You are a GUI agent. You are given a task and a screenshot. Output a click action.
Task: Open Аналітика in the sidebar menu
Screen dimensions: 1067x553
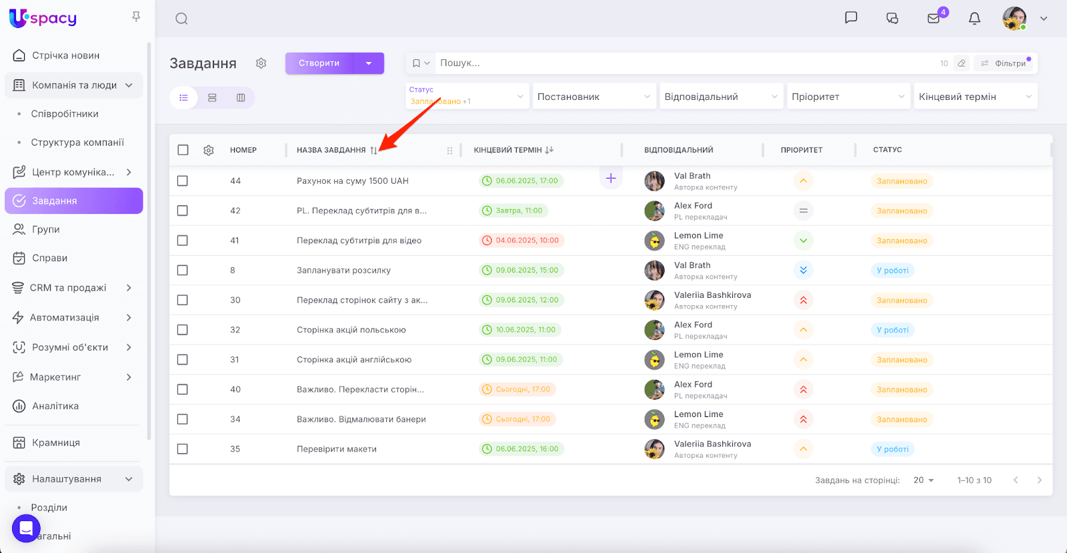tap(55, 406)
